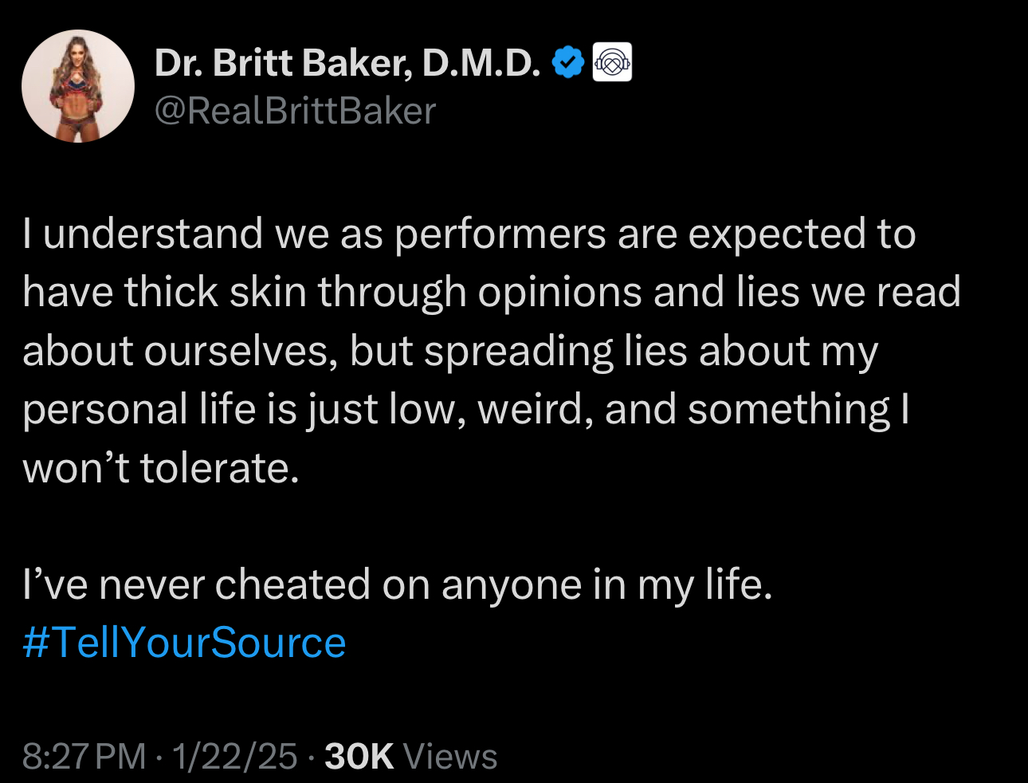Click the blue verified checkmark badge

pyautogui.click(x=568, y=62)
